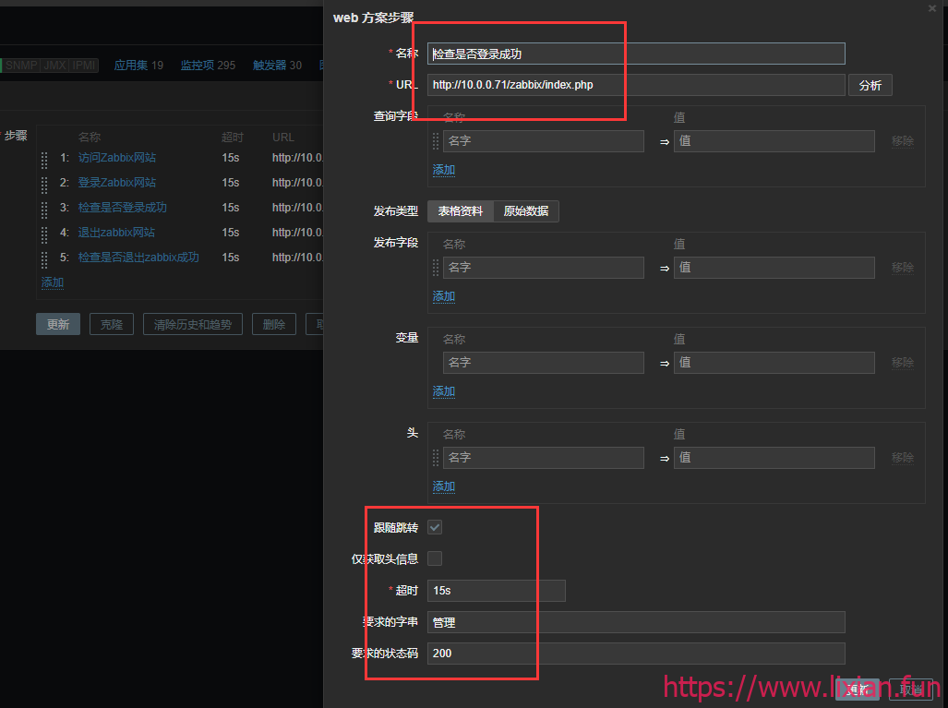Open step 退出zabbix网站

tap(116, 233)
